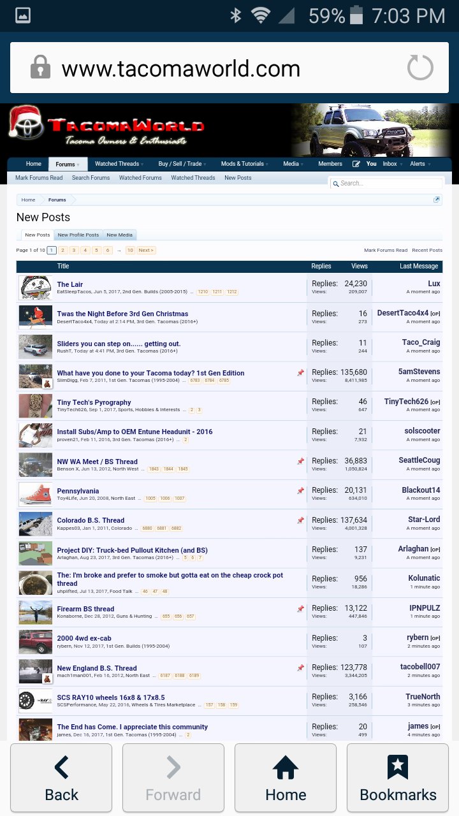Click the open quick navigation icon in breadcrumb

(x=437, y=200)
